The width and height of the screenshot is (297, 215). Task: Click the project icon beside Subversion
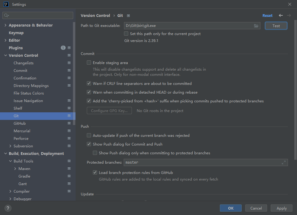(x=69, y=146)
